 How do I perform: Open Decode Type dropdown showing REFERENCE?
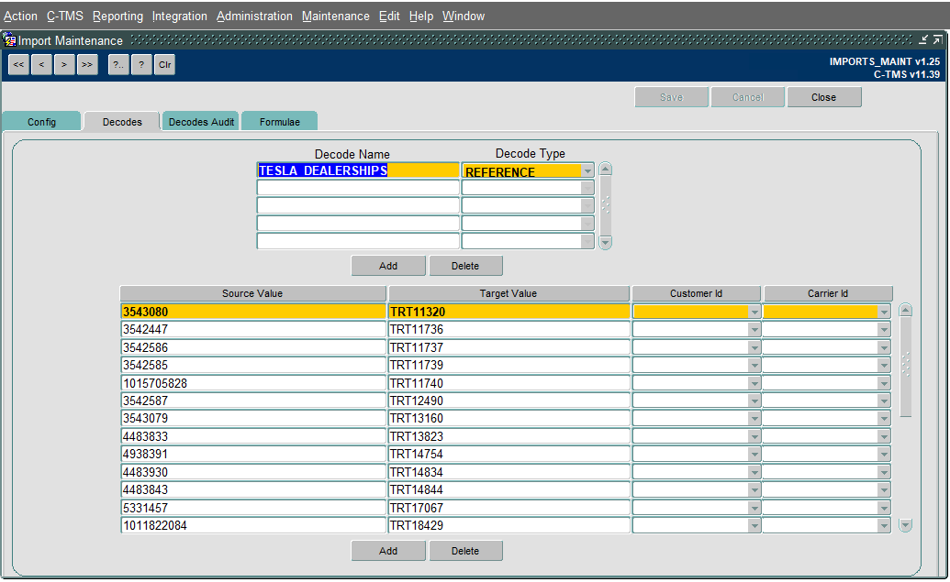point(587,171)
